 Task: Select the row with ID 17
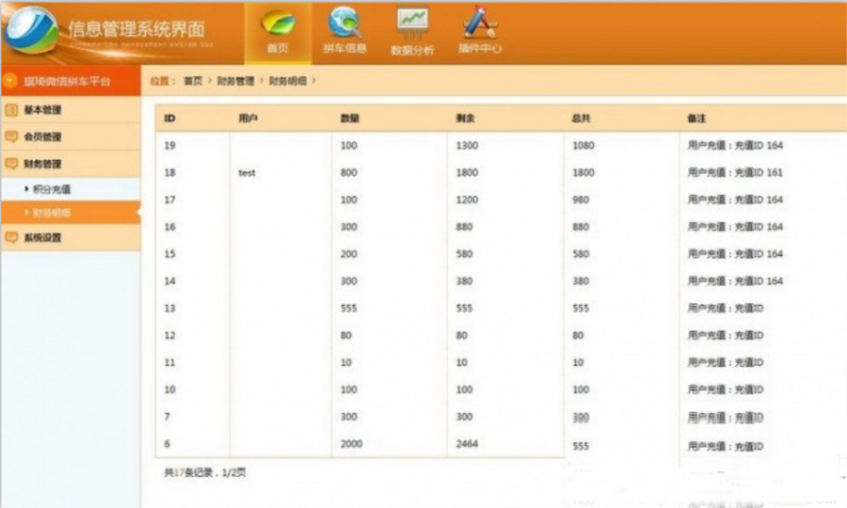500,199
